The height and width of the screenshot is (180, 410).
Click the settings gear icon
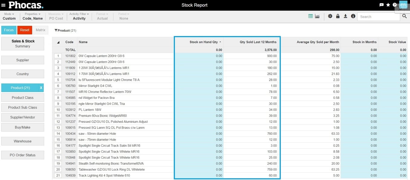click(330, 16)
